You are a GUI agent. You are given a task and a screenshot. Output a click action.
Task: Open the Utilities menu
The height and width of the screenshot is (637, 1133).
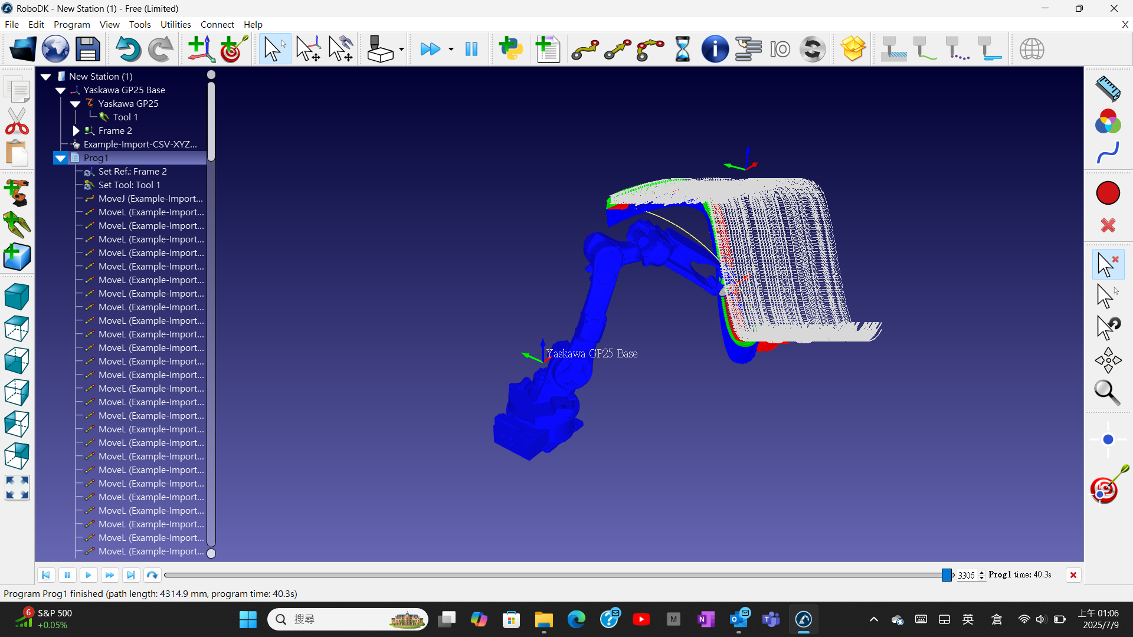(x=176, y=24)
